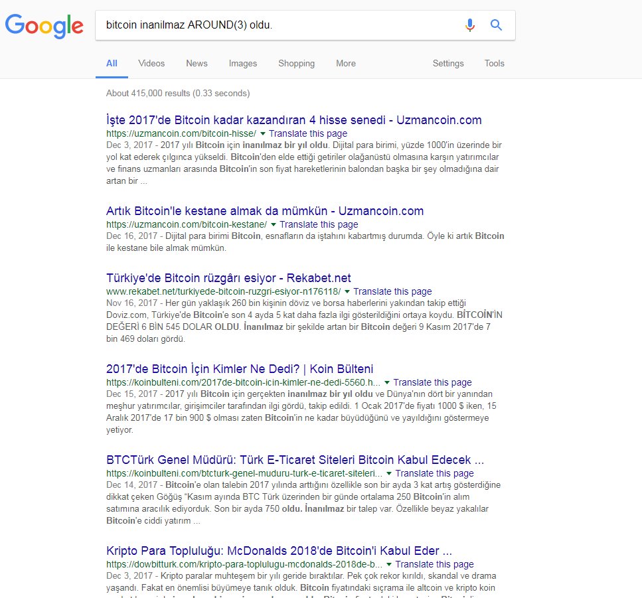The image size is (642, 598).
Task: Open result 'BTCTürk Genel Müdürü: Türk E-Ticaret Siteleri'
Action: point(295,460)
